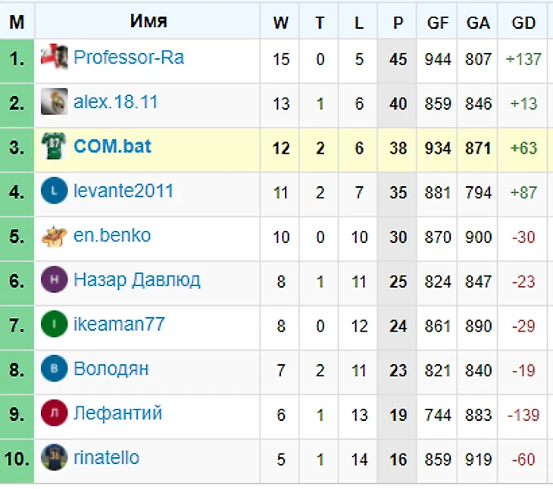Click alex.18.11's avatar icon
This screenshot has width=553, height=489.
pos(55,102)
